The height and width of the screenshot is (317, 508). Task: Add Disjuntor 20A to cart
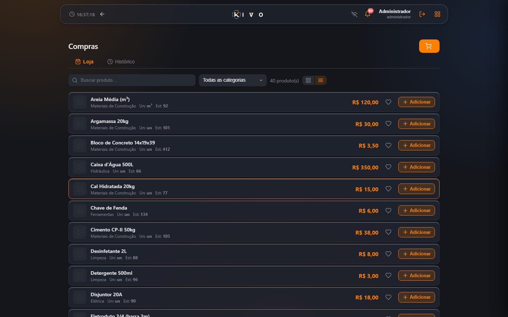417,297
